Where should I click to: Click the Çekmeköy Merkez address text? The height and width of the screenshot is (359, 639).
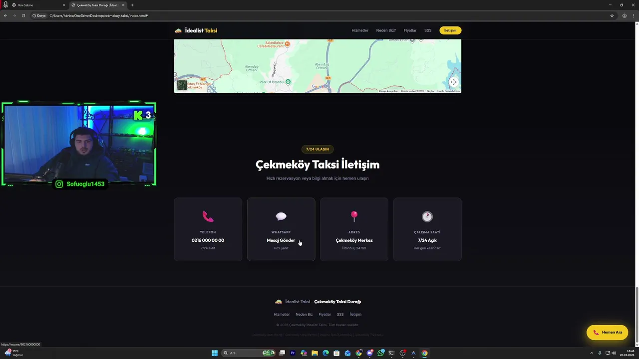[354, 240]
